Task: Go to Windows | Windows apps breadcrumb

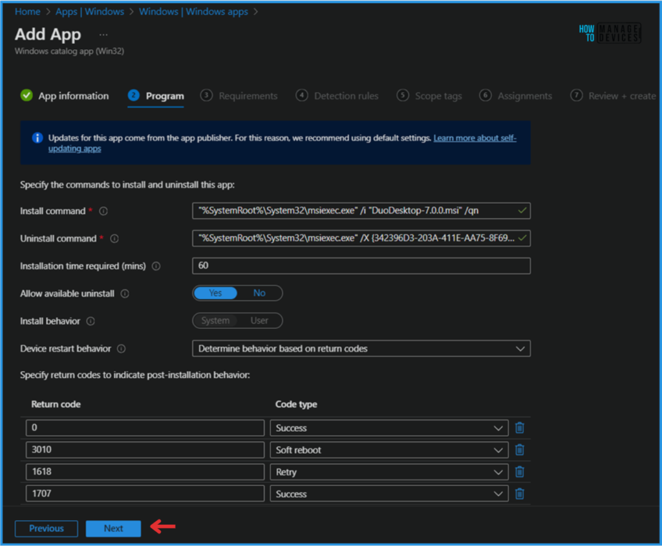Action: pos(193,12)
